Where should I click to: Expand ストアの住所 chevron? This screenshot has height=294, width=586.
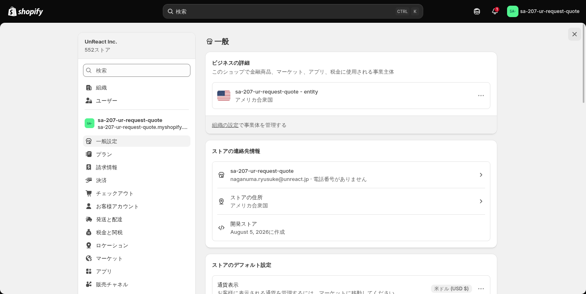pyautogui.click(x=481, y=201)
